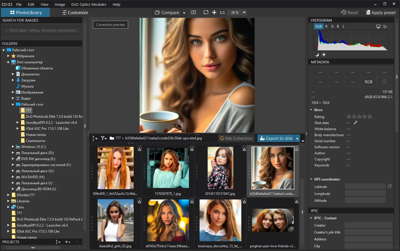The image size is (400, 251).
Task: Click the Apply preset button
Action: pos(381,13)
